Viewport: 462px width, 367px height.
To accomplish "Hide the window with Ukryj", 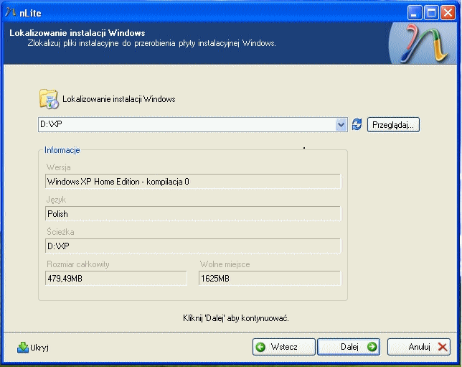I will point(33,348).
